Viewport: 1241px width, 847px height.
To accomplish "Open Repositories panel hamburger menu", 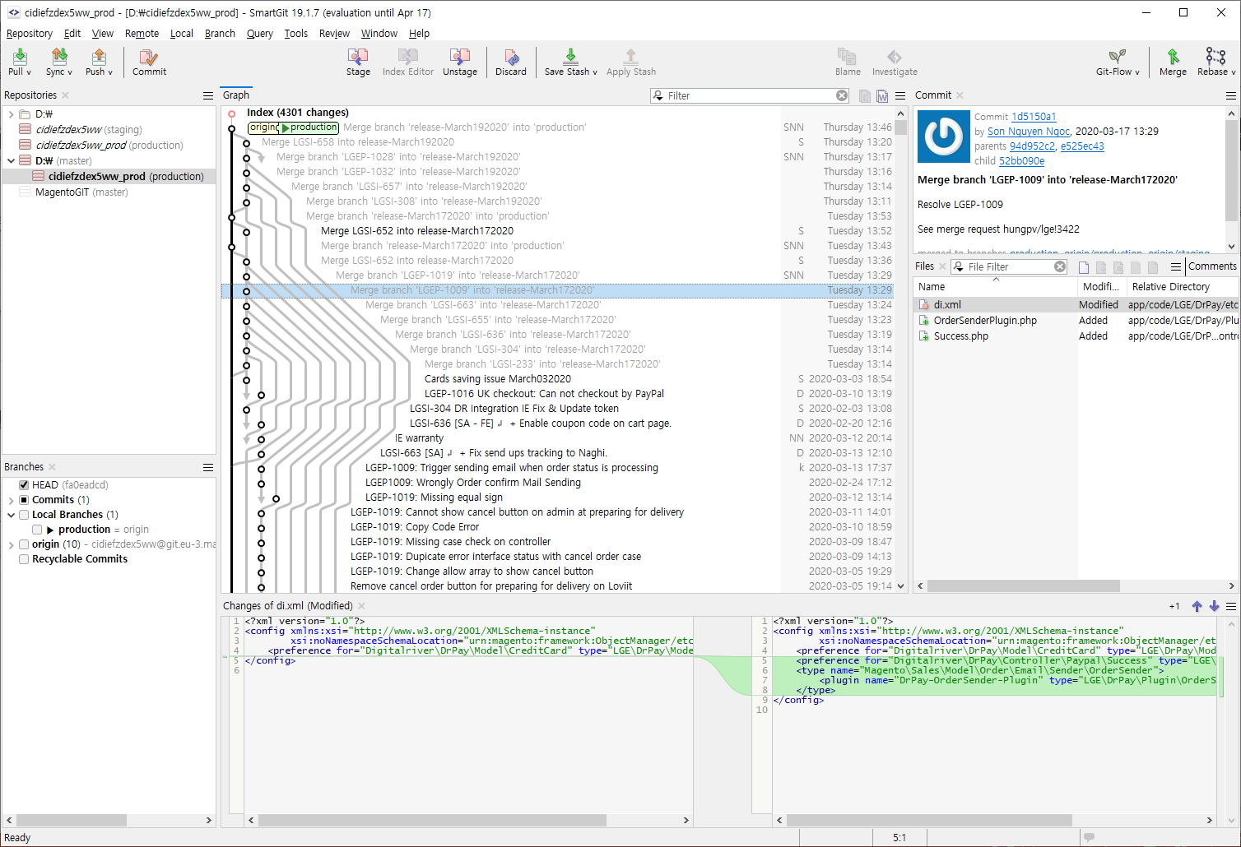I will point(208,95).
